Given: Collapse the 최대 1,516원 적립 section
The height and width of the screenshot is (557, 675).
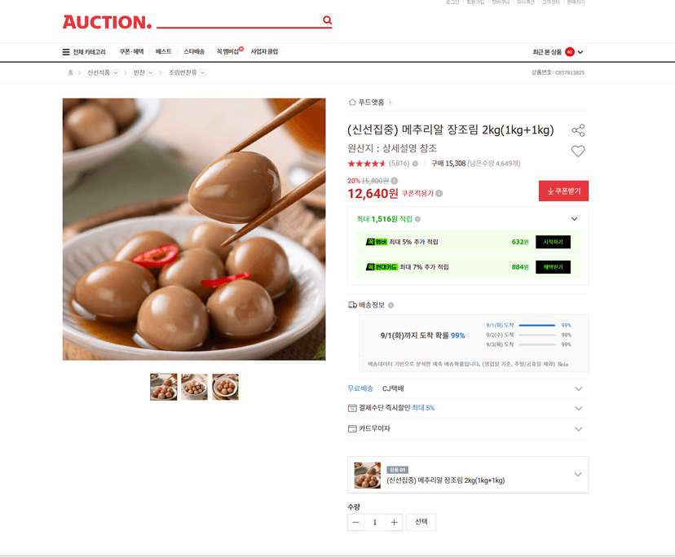Looking at the screenshot, I should 574,219.
